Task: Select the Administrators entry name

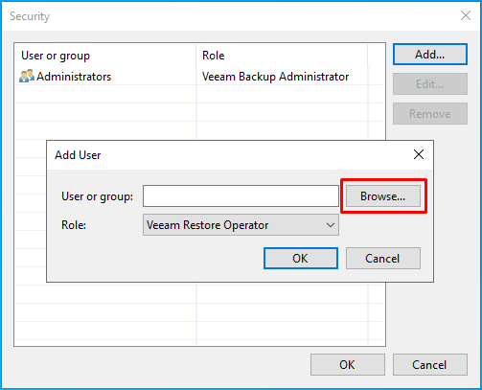Action: [74, 77]
